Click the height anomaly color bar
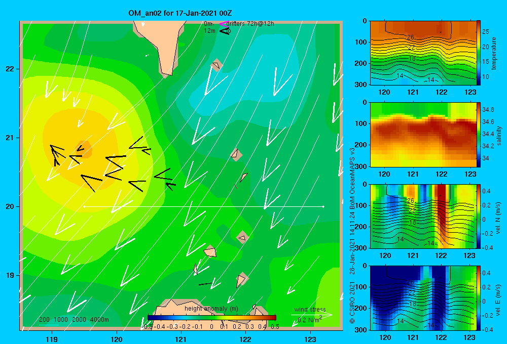507x344 pixels. click(211, 318)
